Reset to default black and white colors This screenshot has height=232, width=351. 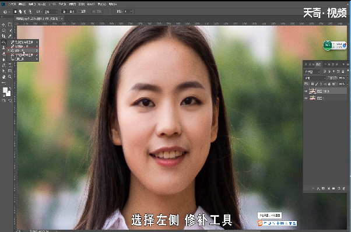3,96
